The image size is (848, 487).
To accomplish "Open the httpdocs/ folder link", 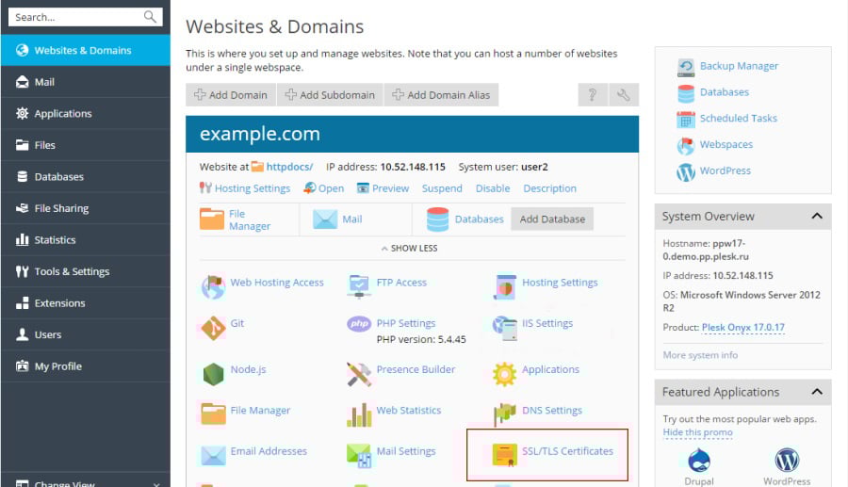I will (x=289, y=167).
